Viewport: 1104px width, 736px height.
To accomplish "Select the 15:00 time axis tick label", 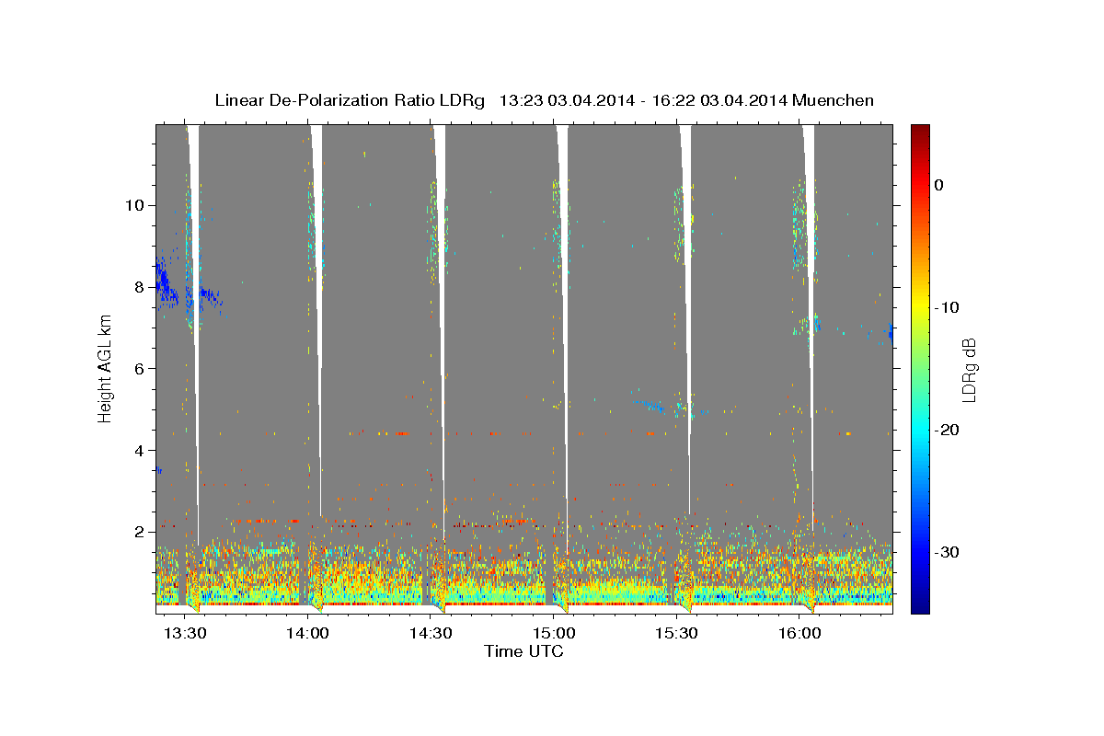I will click(x=554, y=633).
